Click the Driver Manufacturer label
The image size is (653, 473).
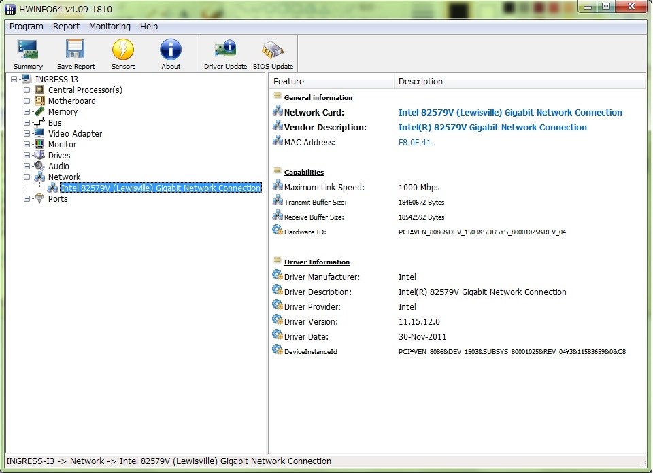tap(322, 277)
